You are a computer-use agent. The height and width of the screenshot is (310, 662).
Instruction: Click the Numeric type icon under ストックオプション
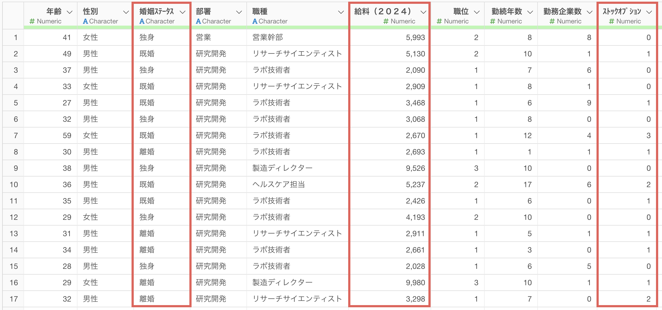[x=612, y=21]
